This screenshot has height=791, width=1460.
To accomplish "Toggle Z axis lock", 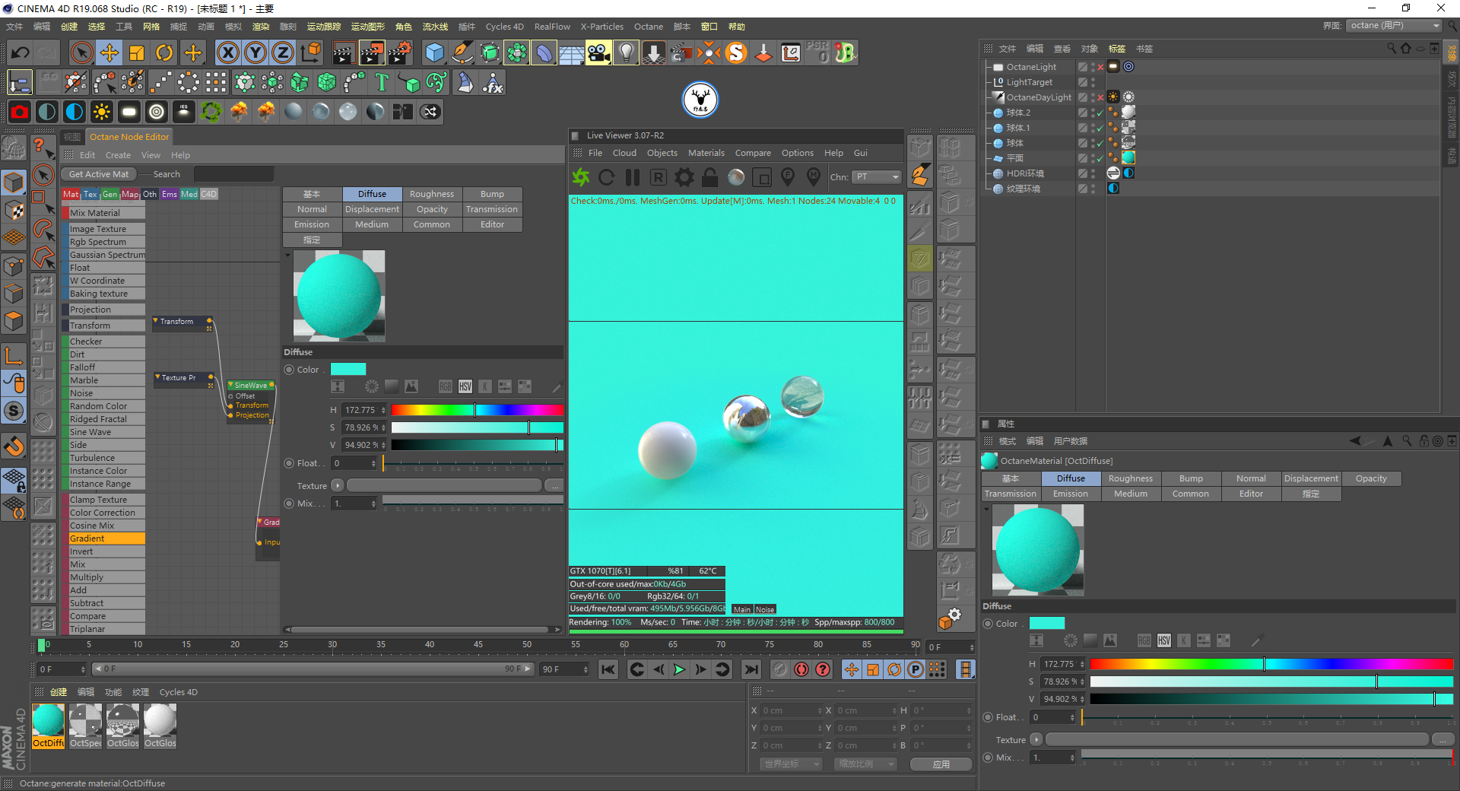I will [x=282, y=52].
